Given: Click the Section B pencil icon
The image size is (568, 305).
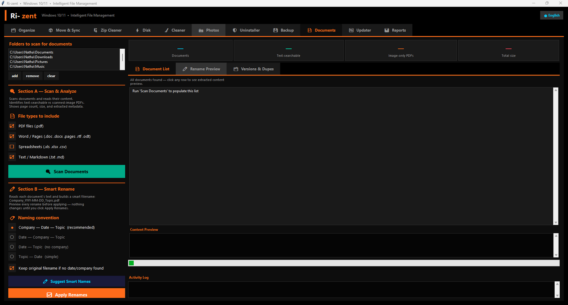Looking at the screenshot, I should (13, 189).
